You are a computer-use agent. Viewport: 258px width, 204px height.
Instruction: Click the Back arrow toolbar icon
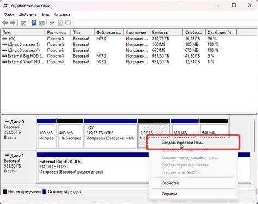click(x=5, y=23)
